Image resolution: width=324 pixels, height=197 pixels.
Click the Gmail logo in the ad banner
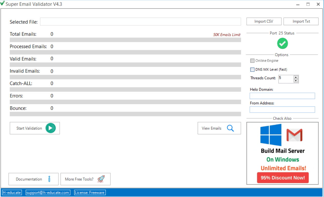pos(294,135)
